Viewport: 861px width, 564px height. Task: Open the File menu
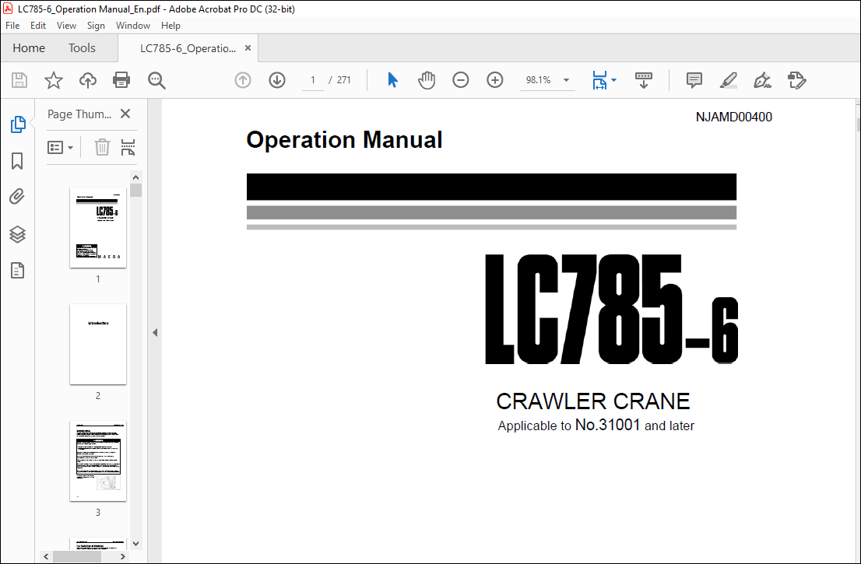12,25
